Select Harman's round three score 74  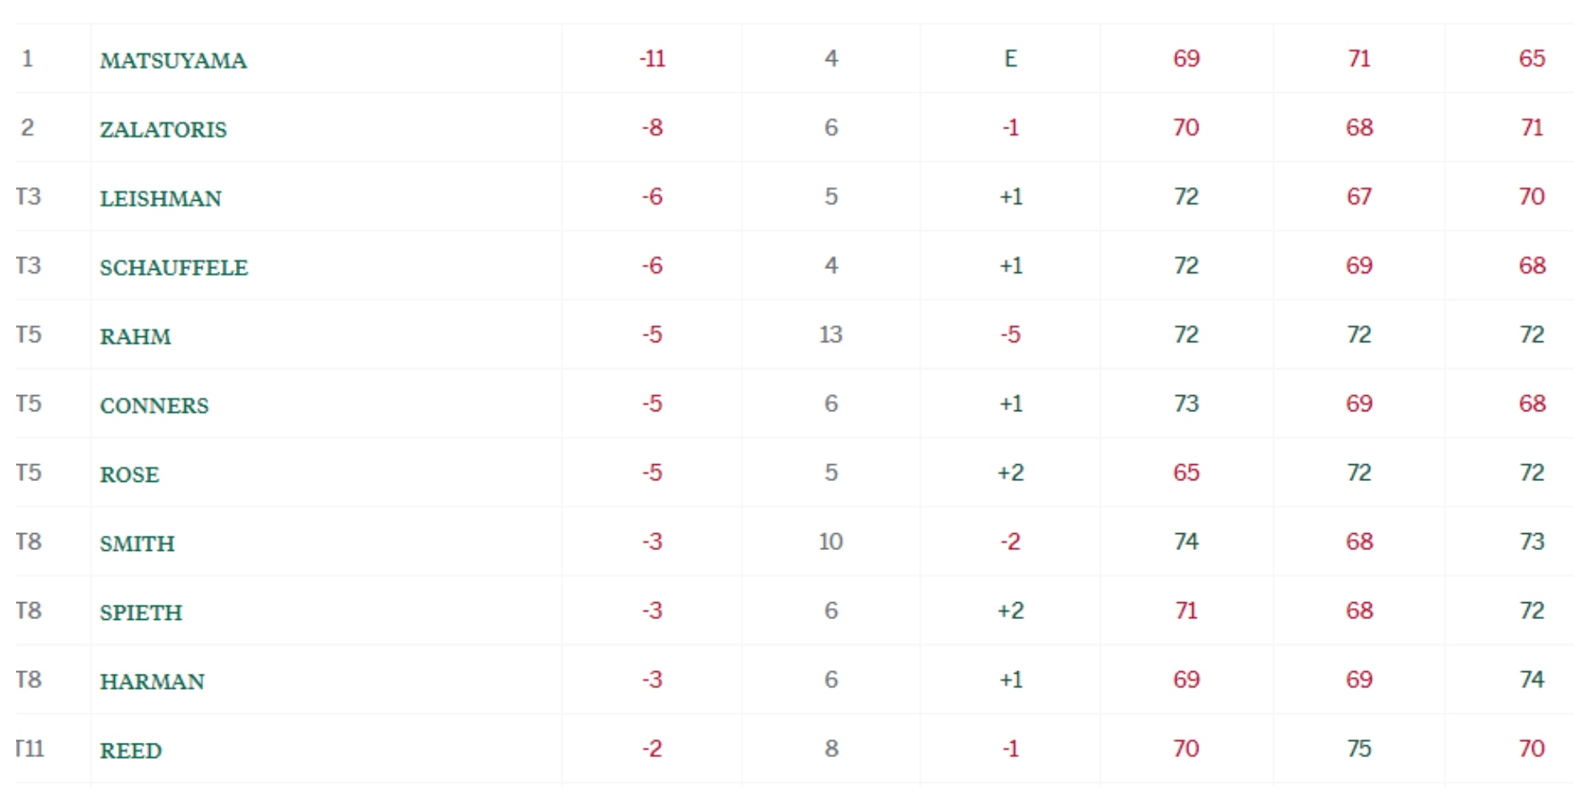pyautogui.click(x=1531, y=680)
